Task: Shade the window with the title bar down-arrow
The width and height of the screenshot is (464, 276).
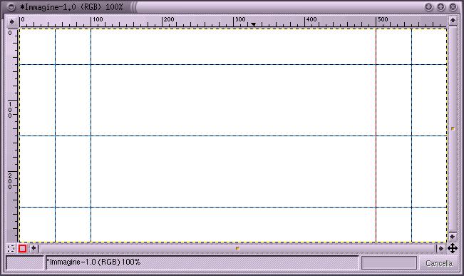Action: click(x=428, y=6)
